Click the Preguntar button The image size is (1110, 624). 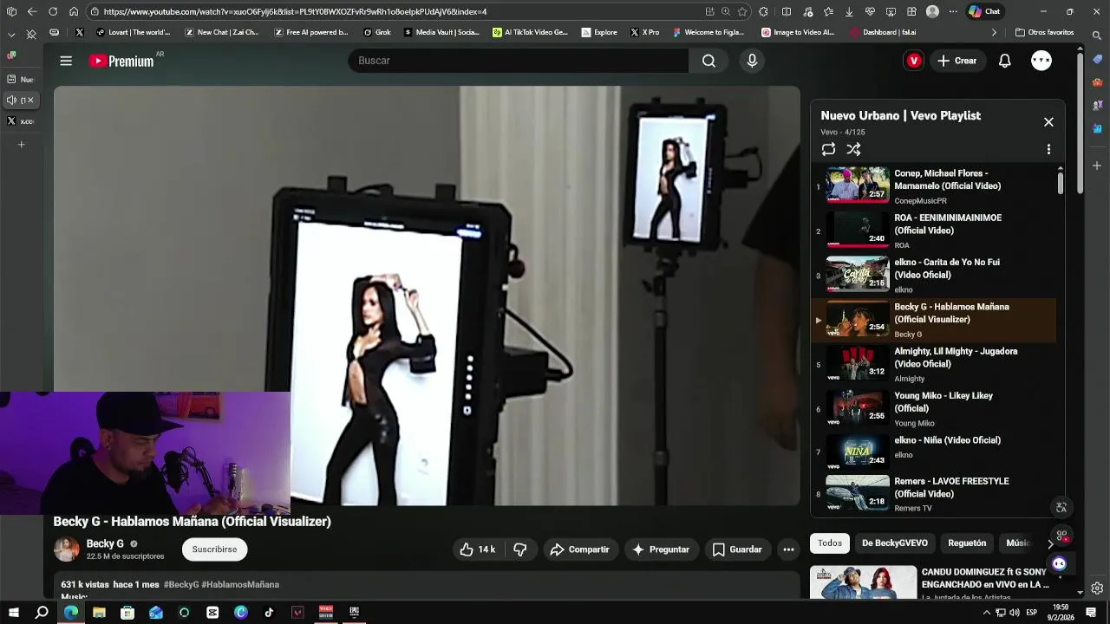(661, 549)
